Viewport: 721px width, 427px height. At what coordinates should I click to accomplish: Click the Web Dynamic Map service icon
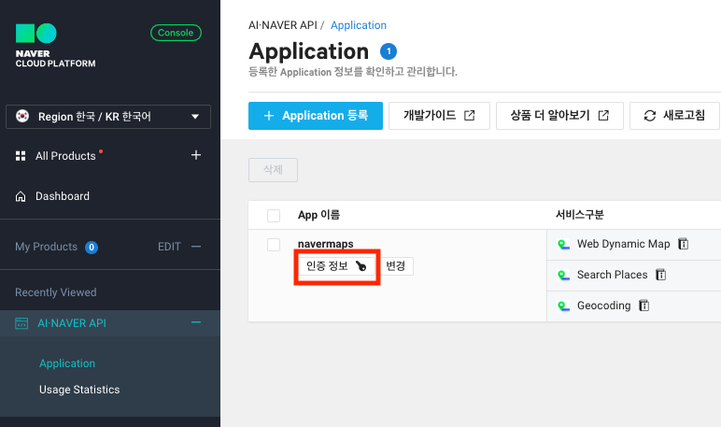(563, 244)
